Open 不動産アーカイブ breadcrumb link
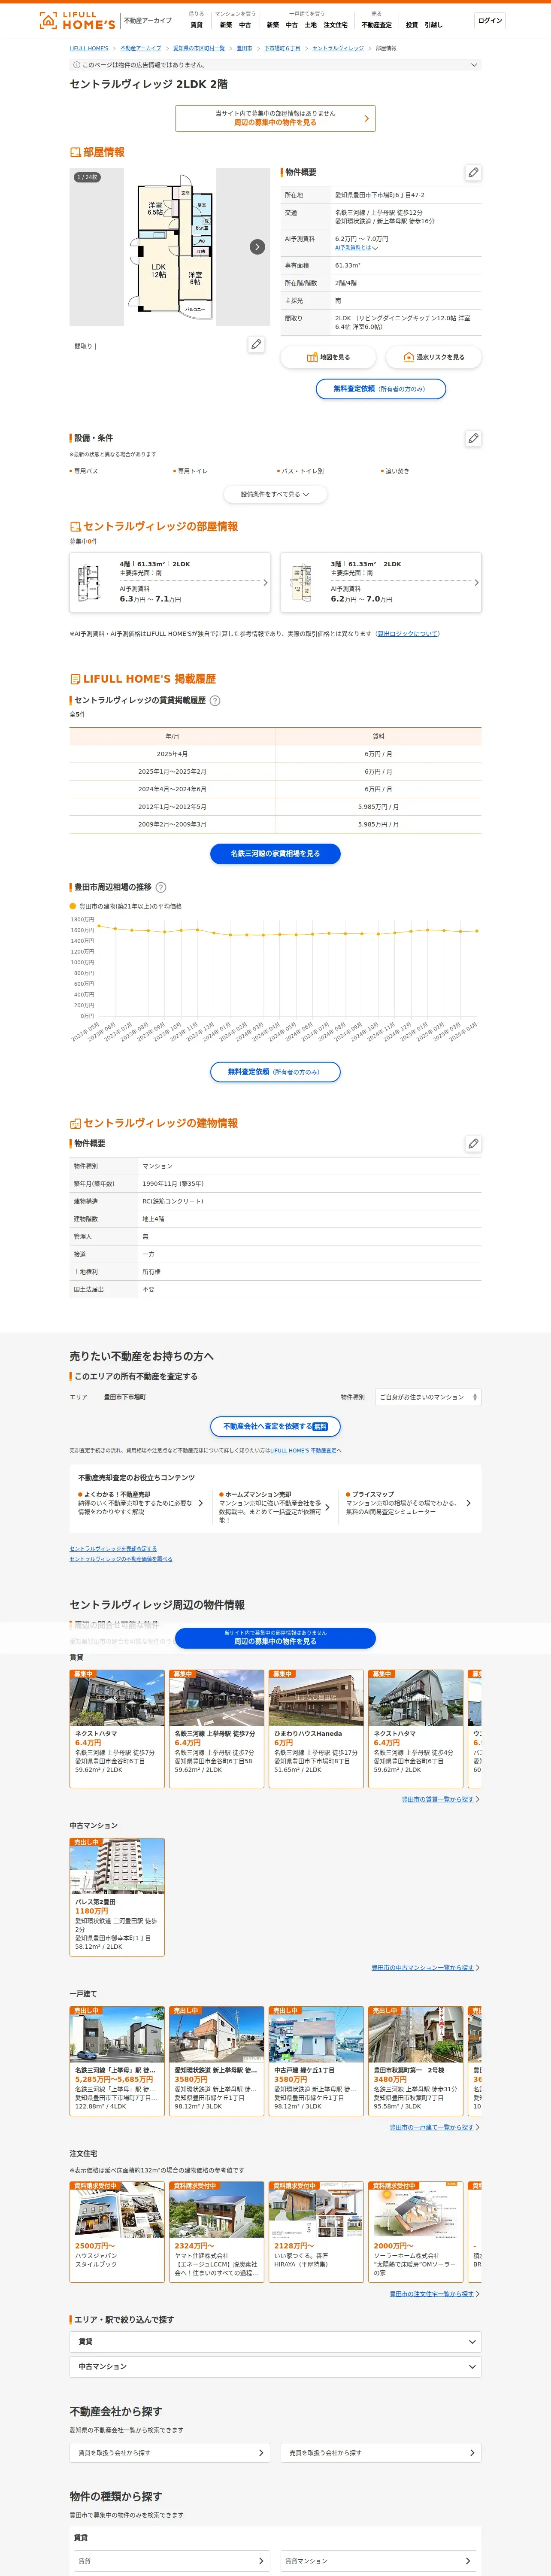 click(141, 48)
